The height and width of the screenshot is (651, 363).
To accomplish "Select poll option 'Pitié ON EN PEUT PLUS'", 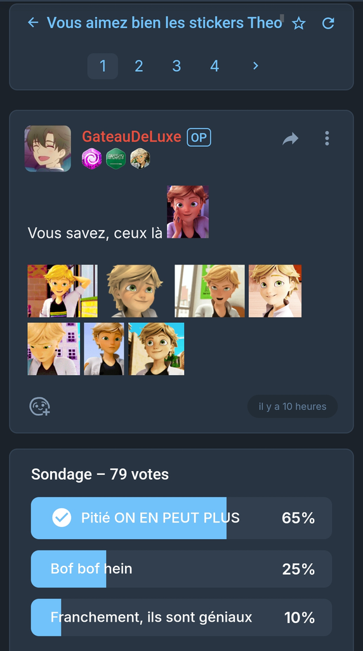I will [181, 518].
